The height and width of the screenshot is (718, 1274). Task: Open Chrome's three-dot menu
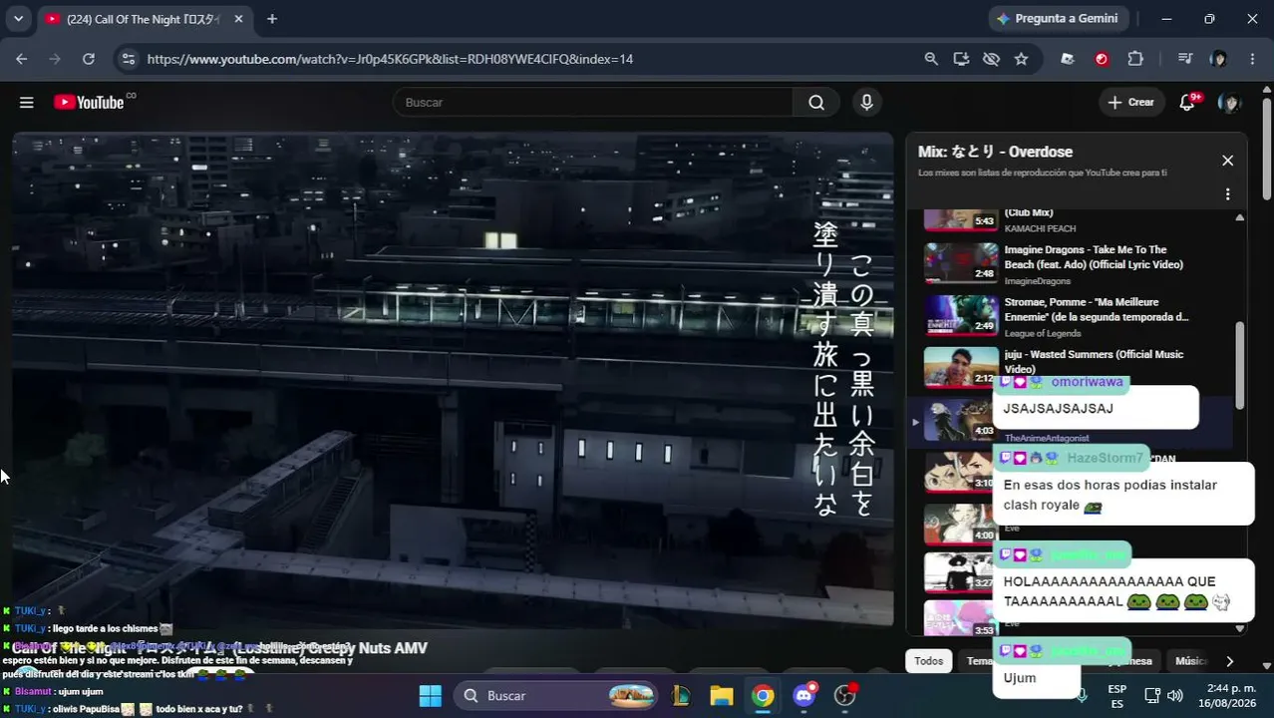pos(1252,59)
